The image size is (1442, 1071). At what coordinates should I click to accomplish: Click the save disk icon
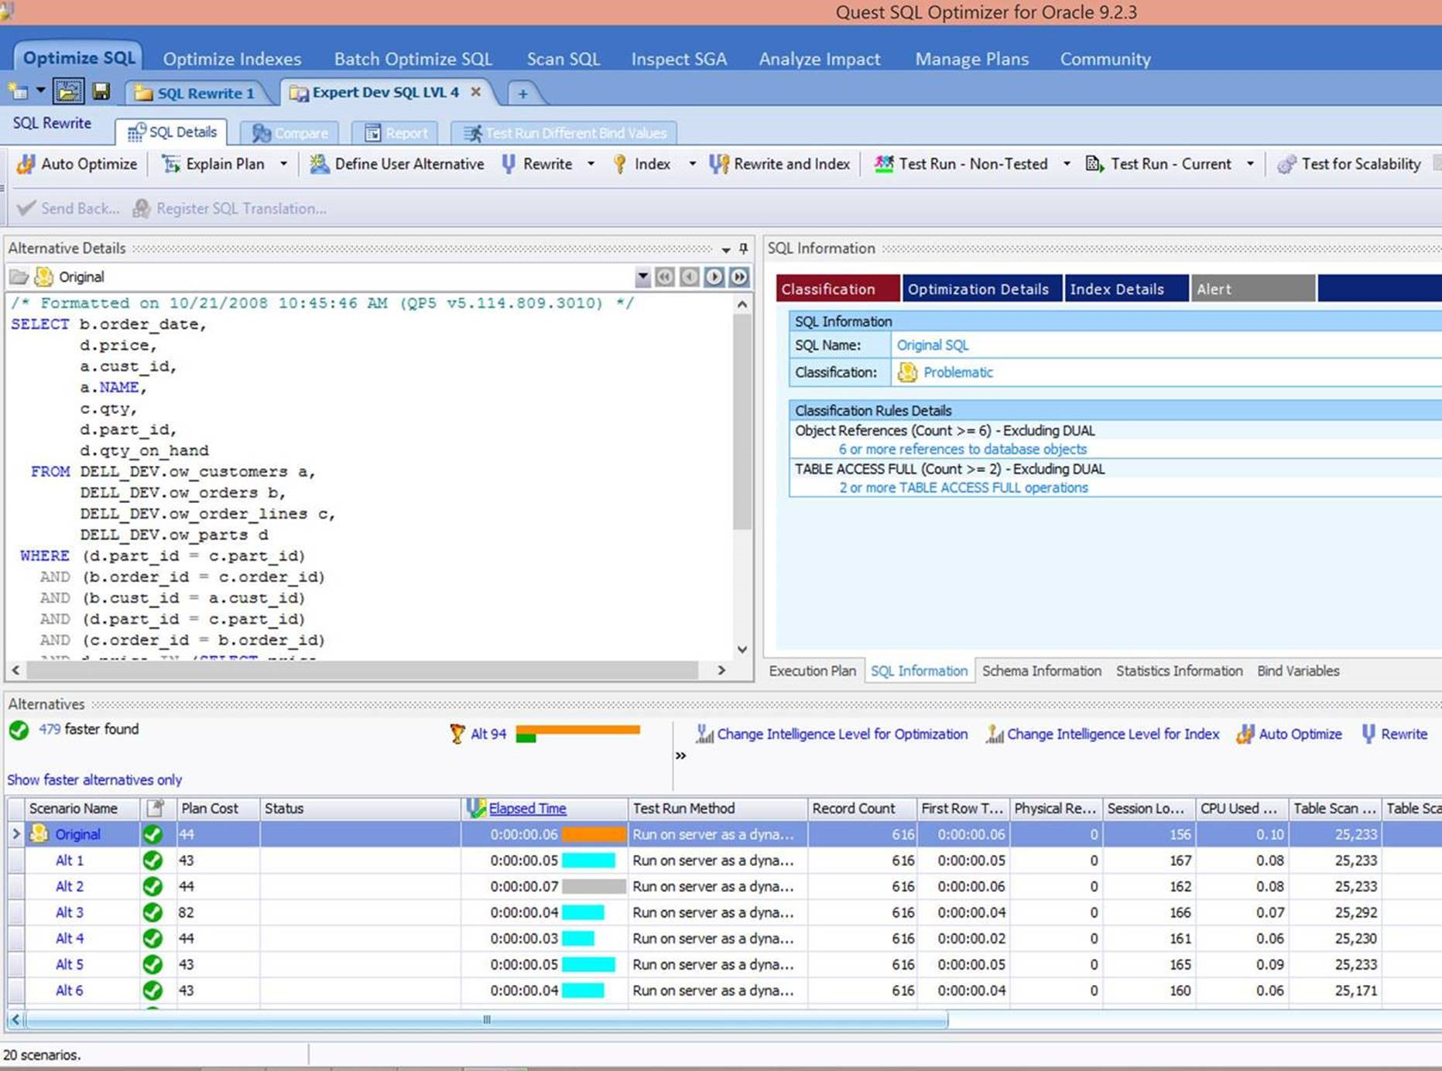[x=101, y=92]
